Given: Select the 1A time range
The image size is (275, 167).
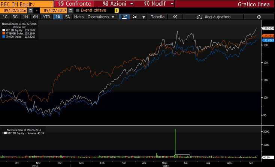Looking at the screenshot, I should (x=58, y=17).
